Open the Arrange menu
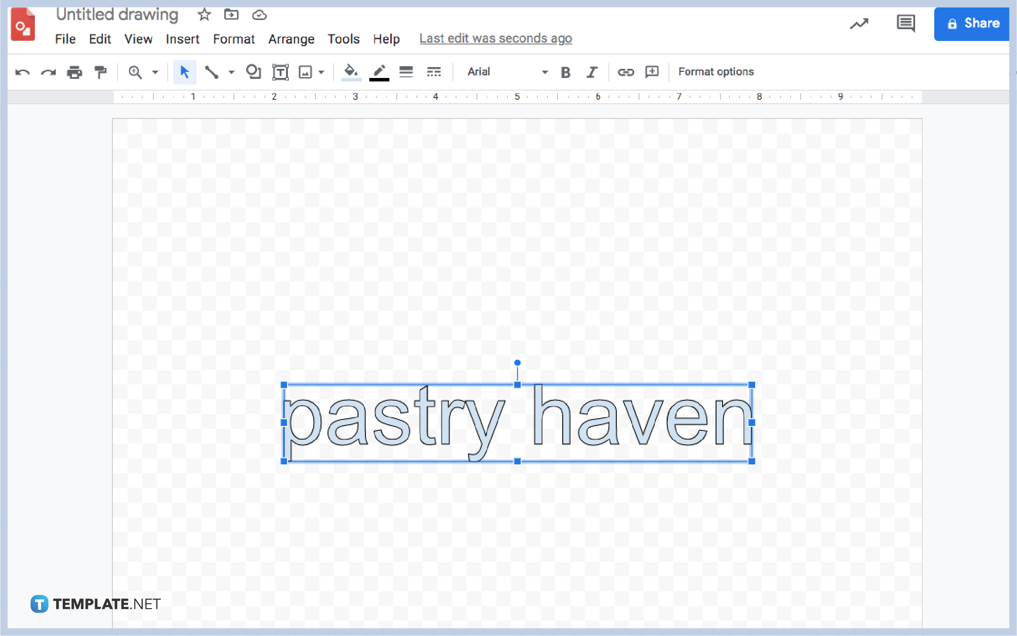This screenshot has width=1017, height=636. point(291,39)
